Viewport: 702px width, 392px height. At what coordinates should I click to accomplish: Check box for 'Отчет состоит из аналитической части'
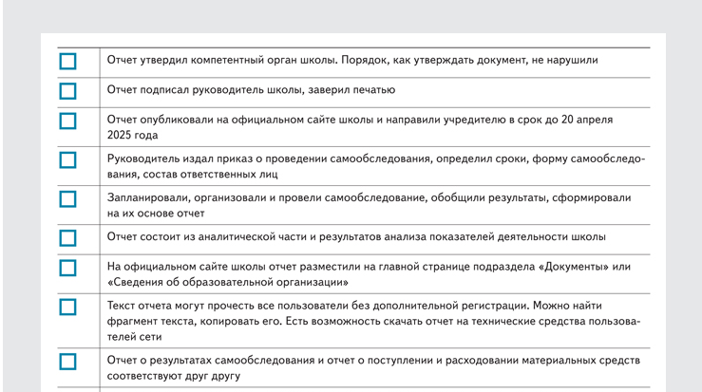coord(67,237)
